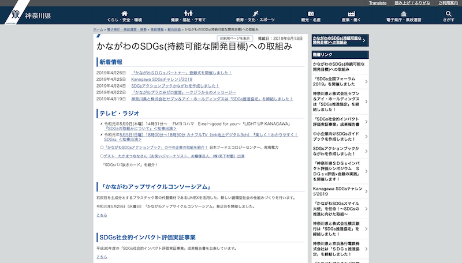Click chevron beside SDGs全国フォーラム2019

(x=366, y=81)
